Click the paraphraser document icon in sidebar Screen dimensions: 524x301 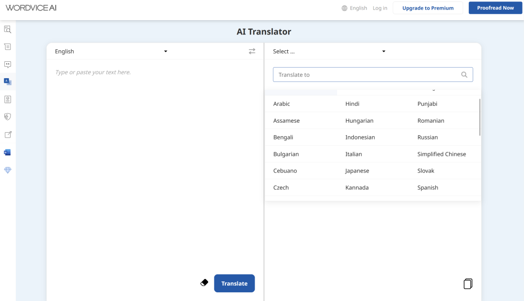[x=8, y=47]
